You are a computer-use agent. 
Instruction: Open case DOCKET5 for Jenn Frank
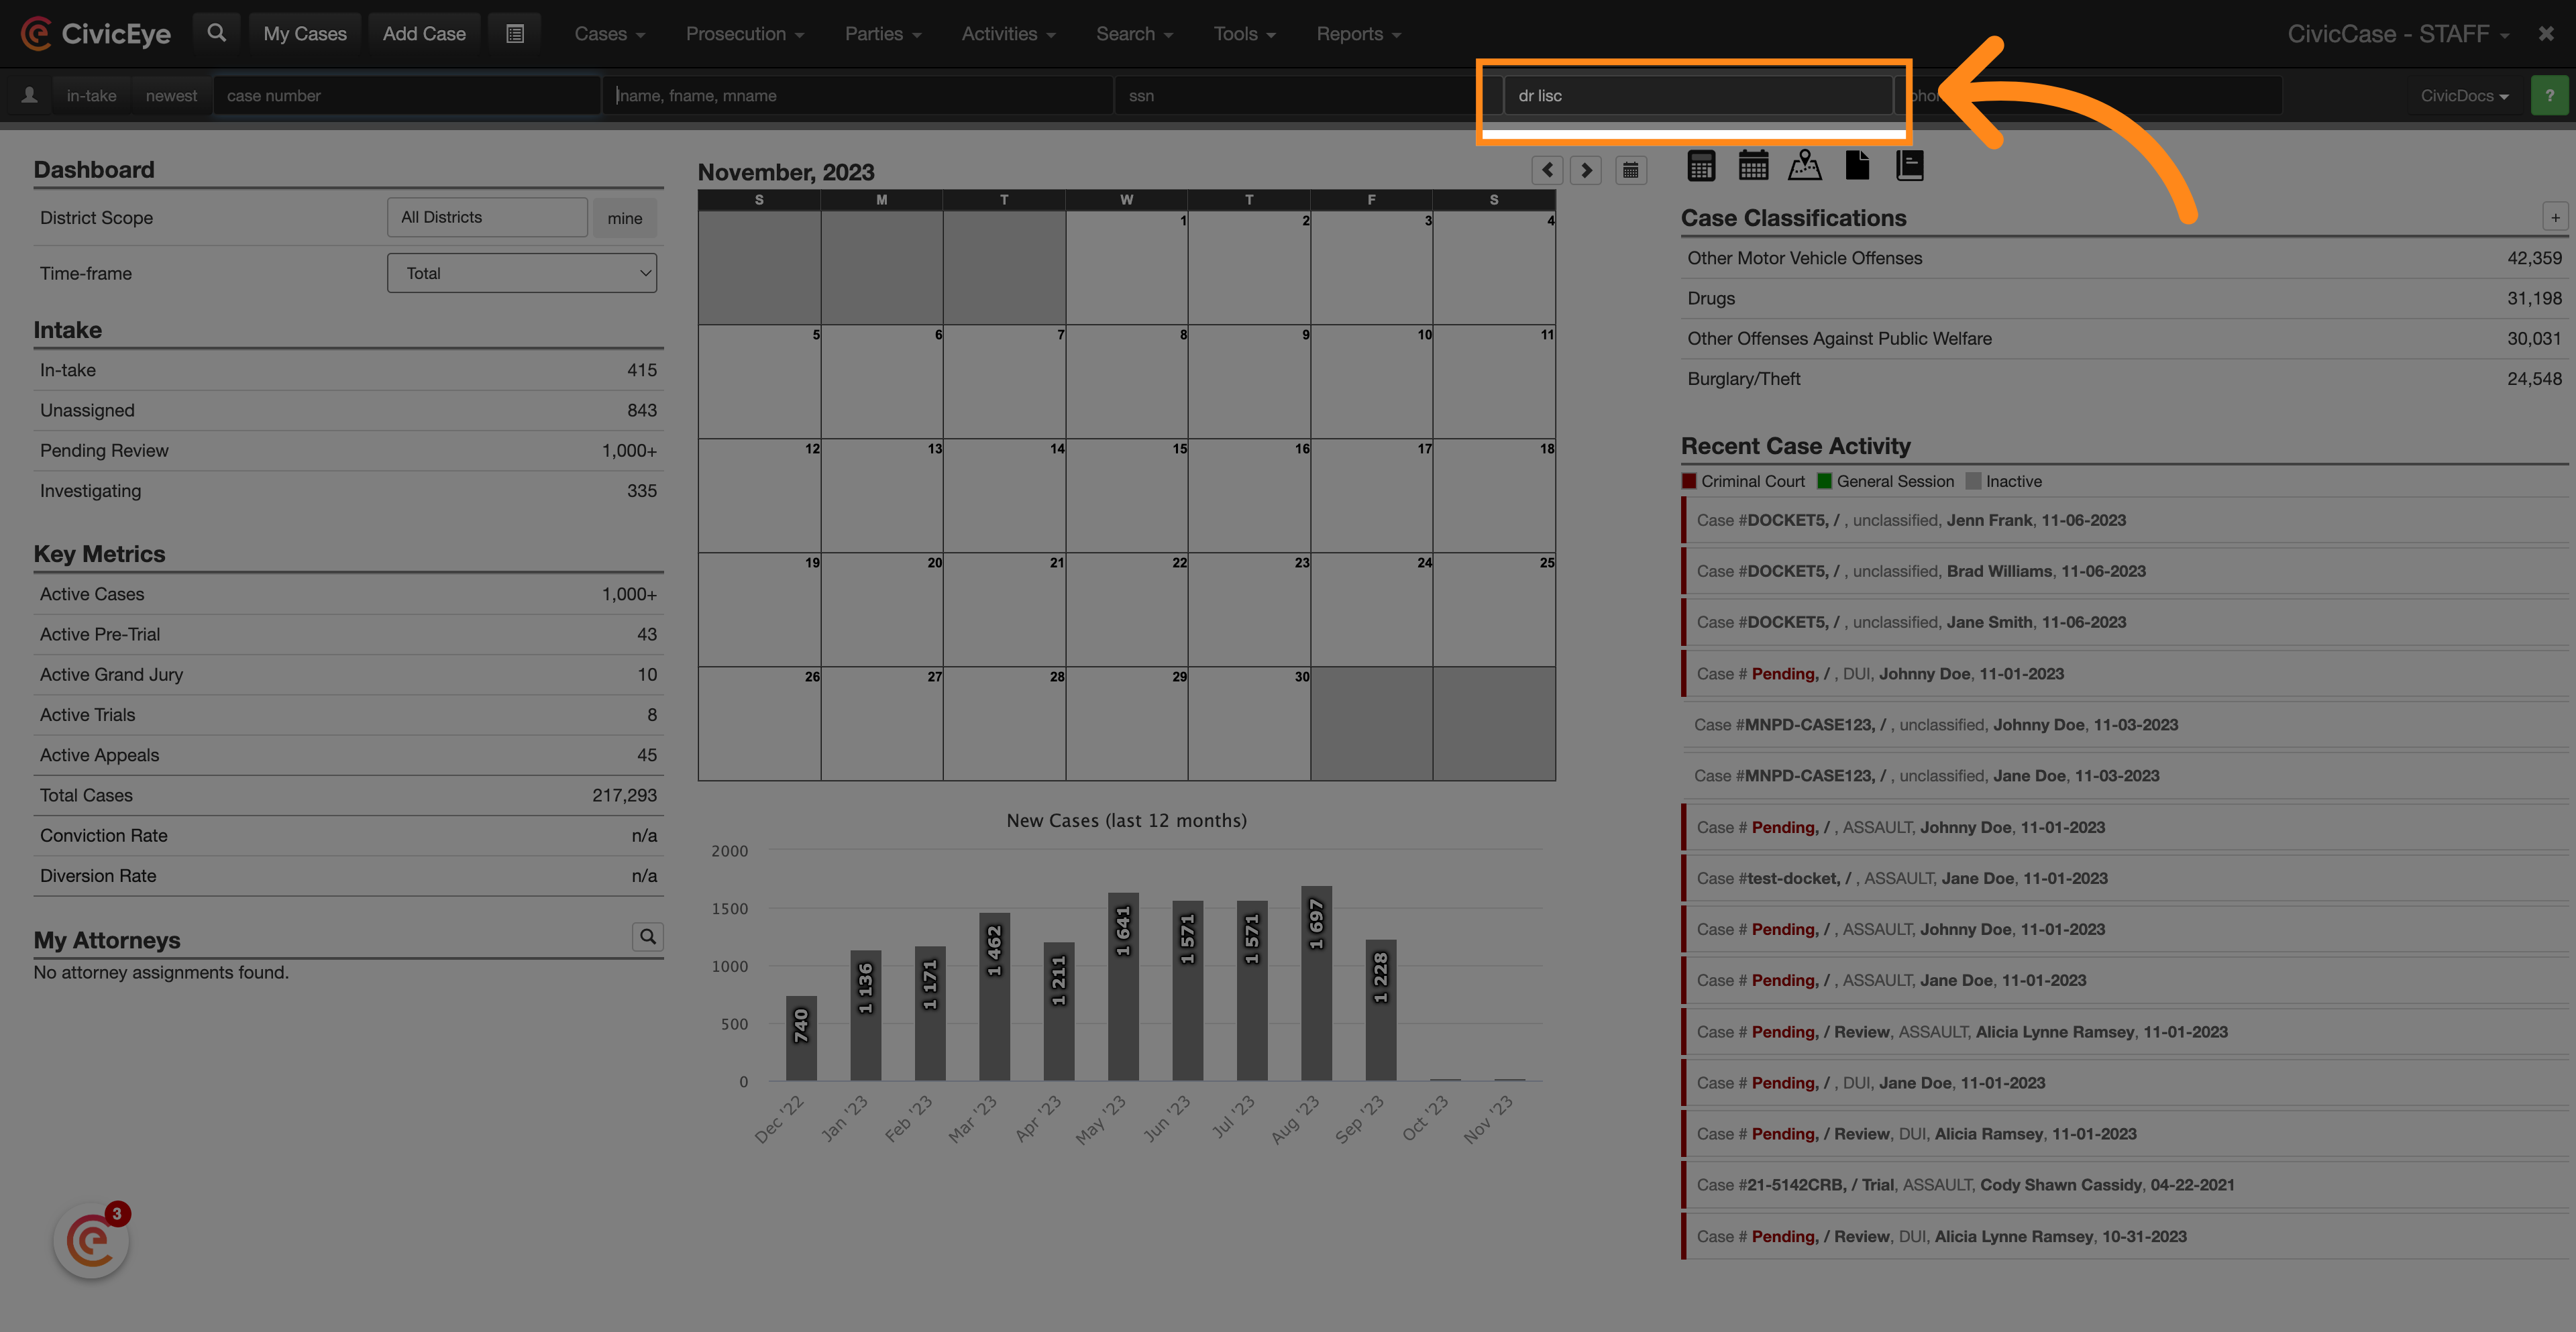pyautogui.click(x=2124, y=520)
